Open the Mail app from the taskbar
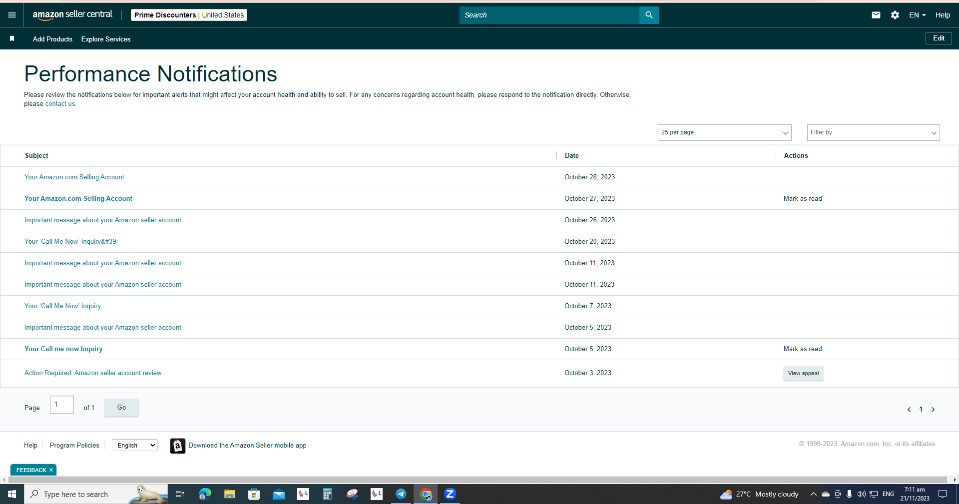This screenshot has height=504, width=959. tap(278, 494)
